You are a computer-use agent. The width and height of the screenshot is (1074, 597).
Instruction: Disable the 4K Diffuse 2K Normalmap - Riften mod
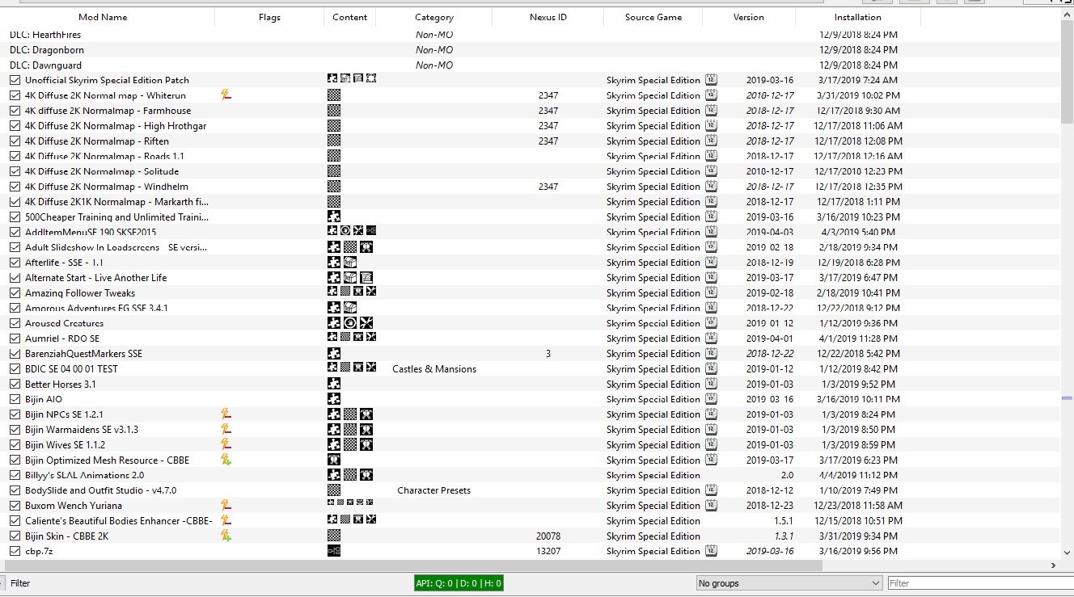(x=15, y=141)
